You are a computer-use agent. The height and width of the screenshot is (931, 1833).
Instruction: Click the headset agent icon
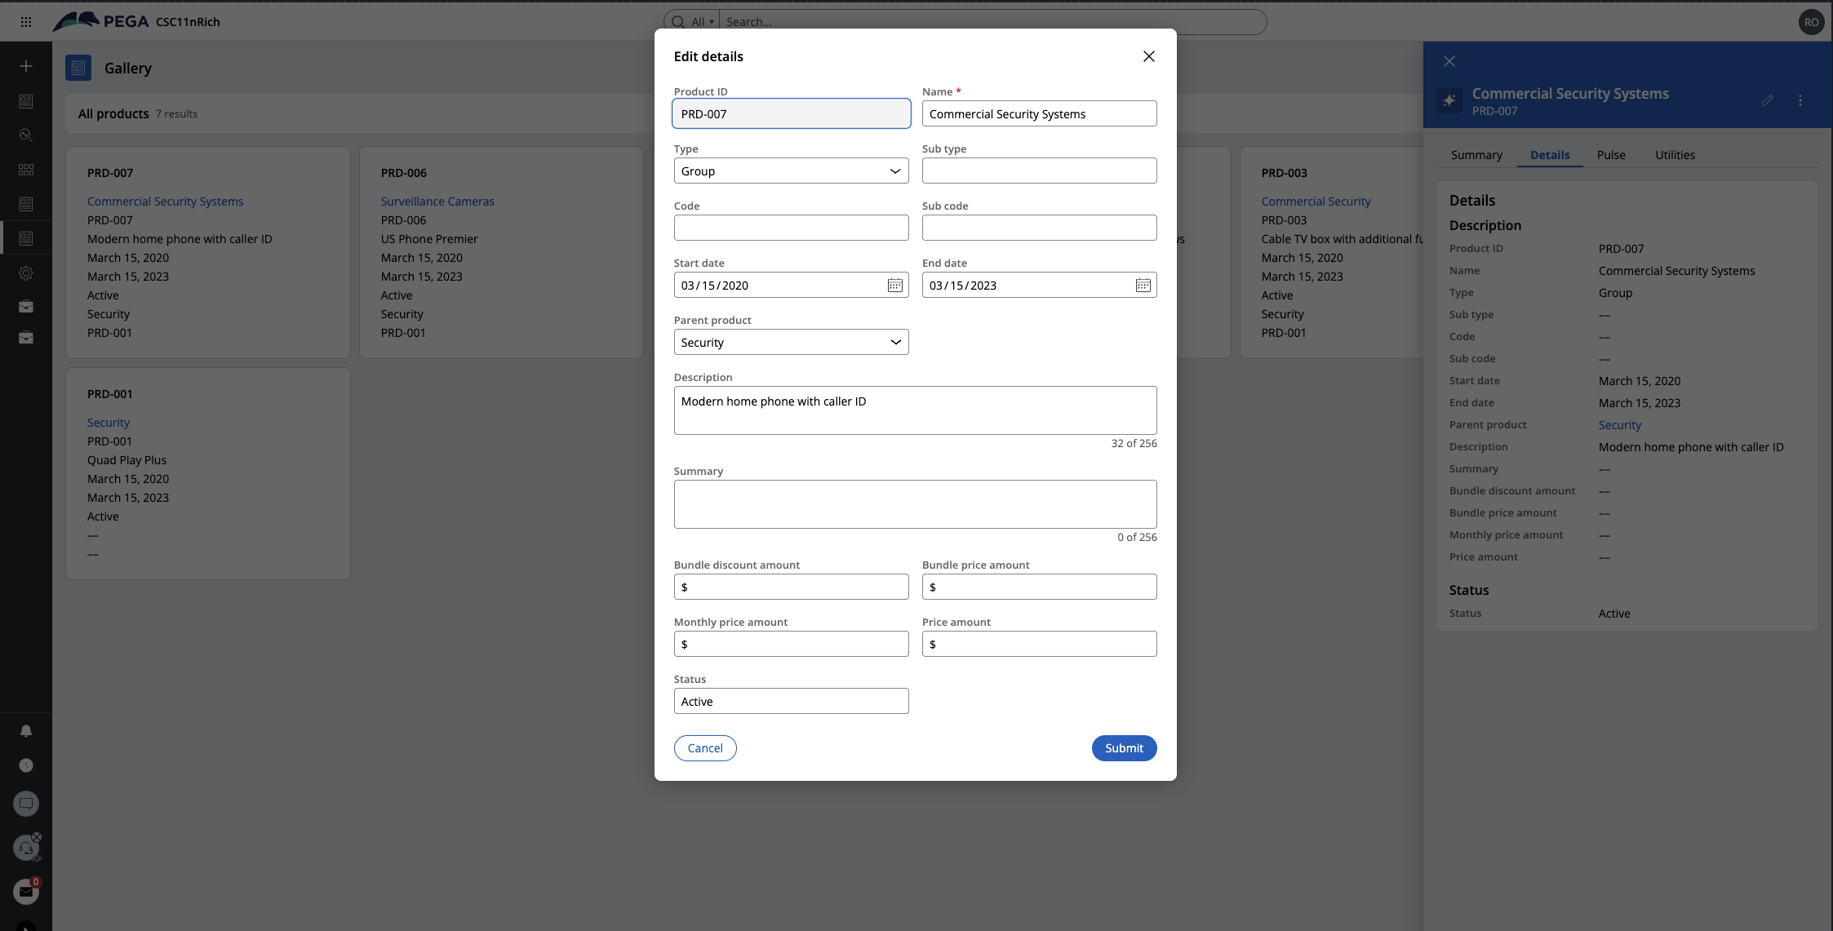pos(26,849)
